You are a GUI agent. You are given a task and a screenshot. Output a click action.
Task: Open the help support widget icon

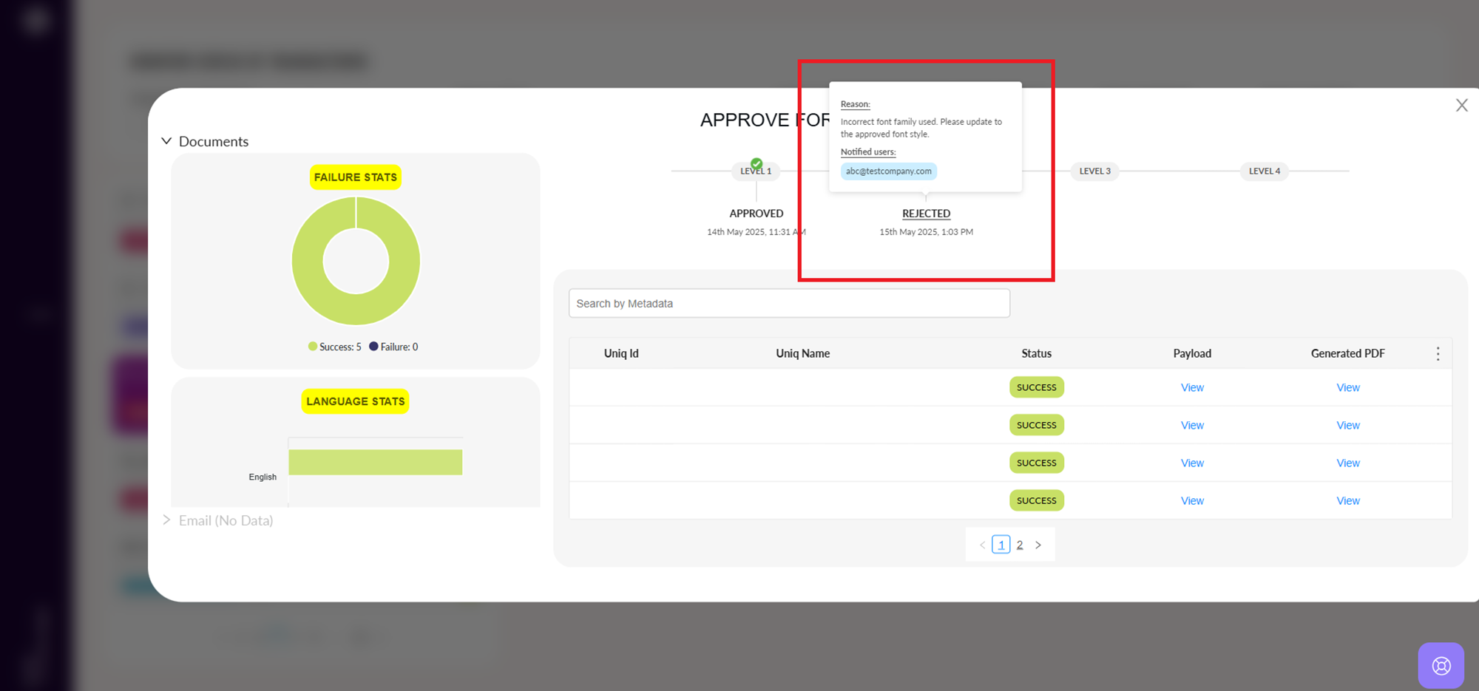point(1441,665)
